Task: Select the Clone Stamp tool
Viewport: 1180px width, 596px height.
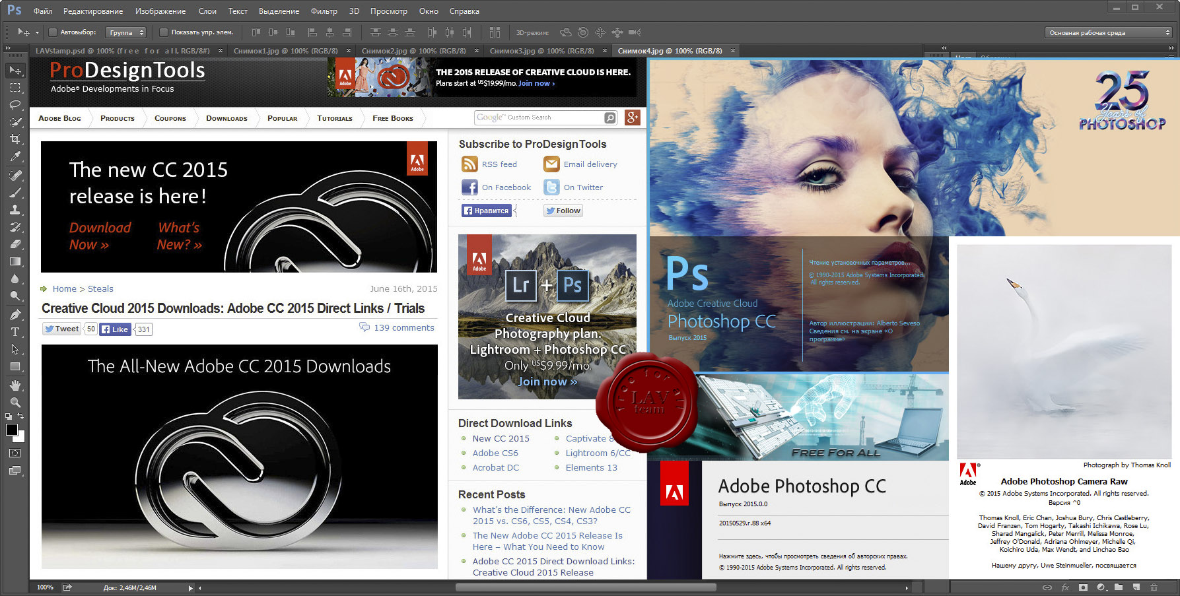Action: pos(15,210)
